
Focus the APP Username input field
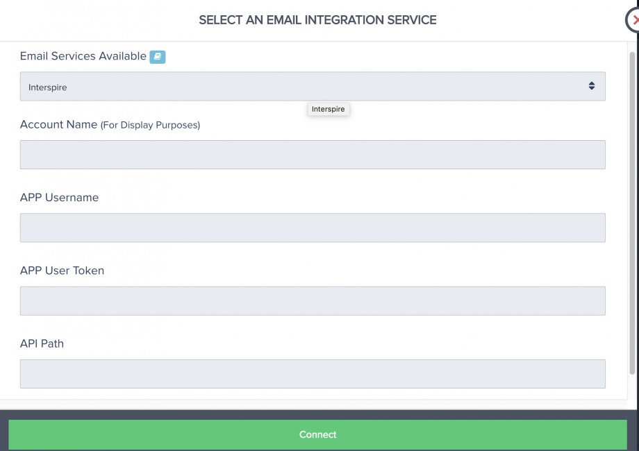(313, 228)
